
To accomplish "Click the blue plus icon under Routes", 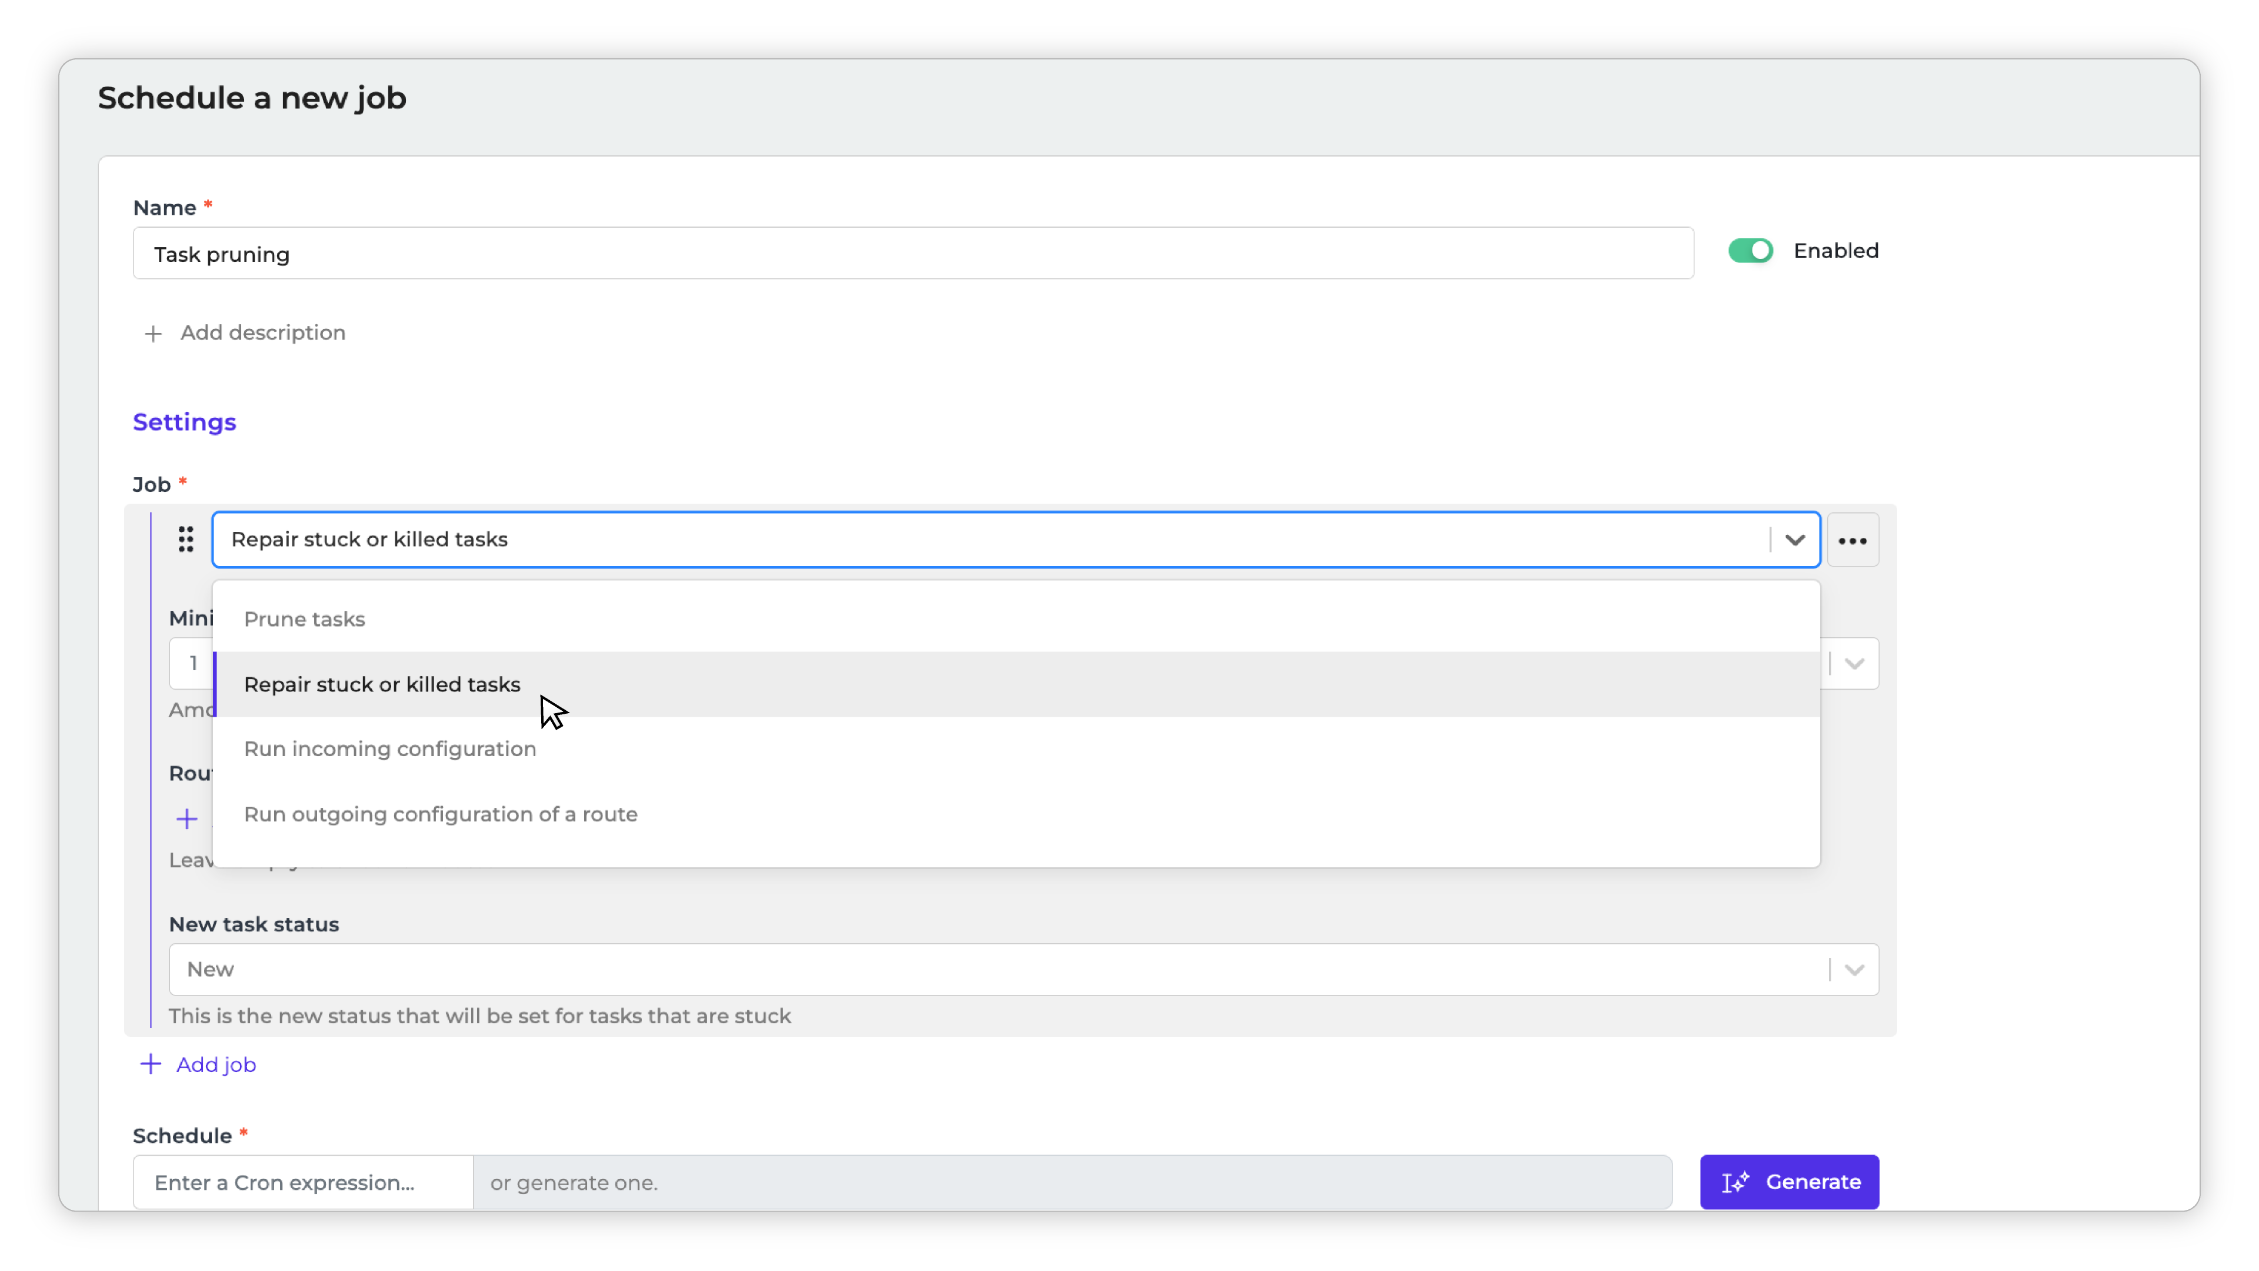I will [186, 819].
